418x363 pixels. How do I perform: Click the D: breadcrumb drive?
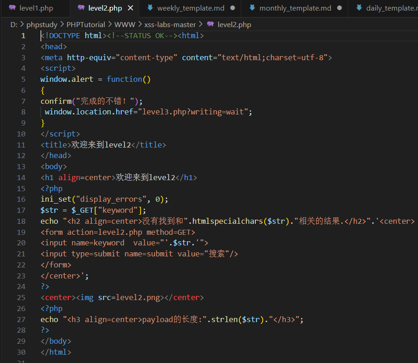[14, 25]
